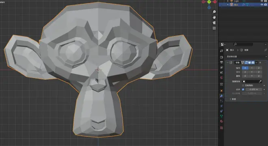Viewport: 268px width, 146px height.
Task: Open Modifier properties wrench tab
Action: 222,96
